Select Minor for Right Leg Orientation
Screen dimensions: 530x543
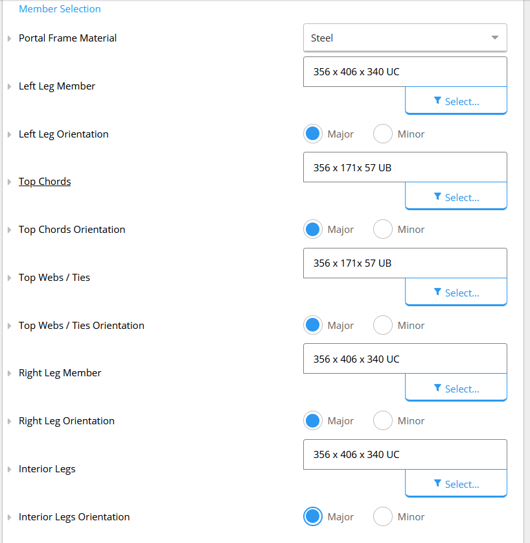(x=383, y=420)
